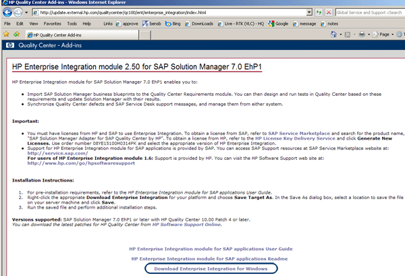Click in the Global Service search box

click(364, 12)
